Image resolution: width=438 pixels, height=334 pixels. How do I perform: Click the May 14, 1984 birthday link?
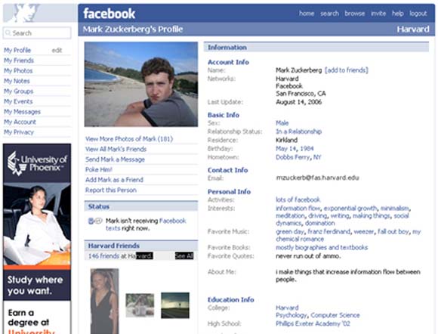295,149
